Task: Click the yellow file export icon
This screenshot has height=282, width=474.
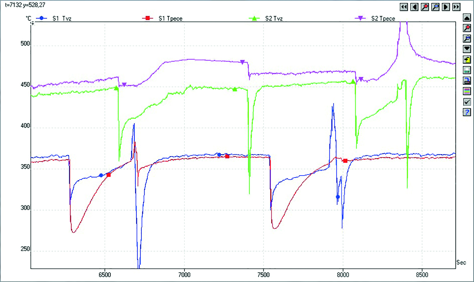Action: tap(467, 60)
